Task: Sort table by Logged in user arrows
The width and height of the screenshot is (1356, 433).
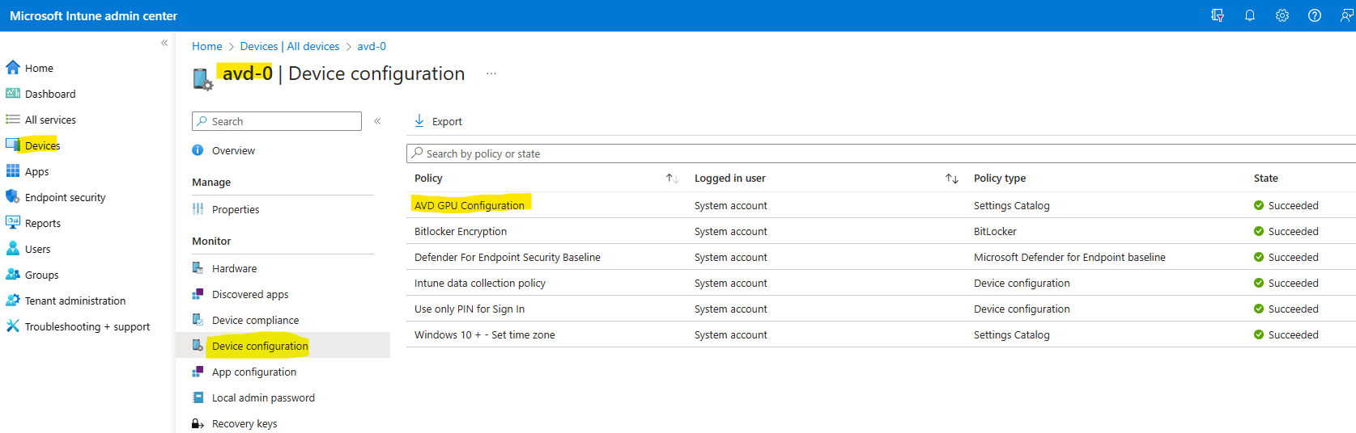Action: [x=952, y=179]
